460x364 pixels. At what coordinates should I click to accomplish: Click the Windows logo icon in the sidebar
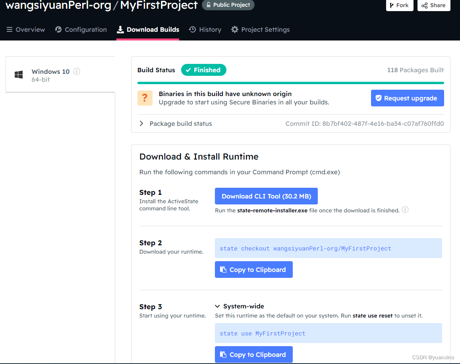pos(19,75)
